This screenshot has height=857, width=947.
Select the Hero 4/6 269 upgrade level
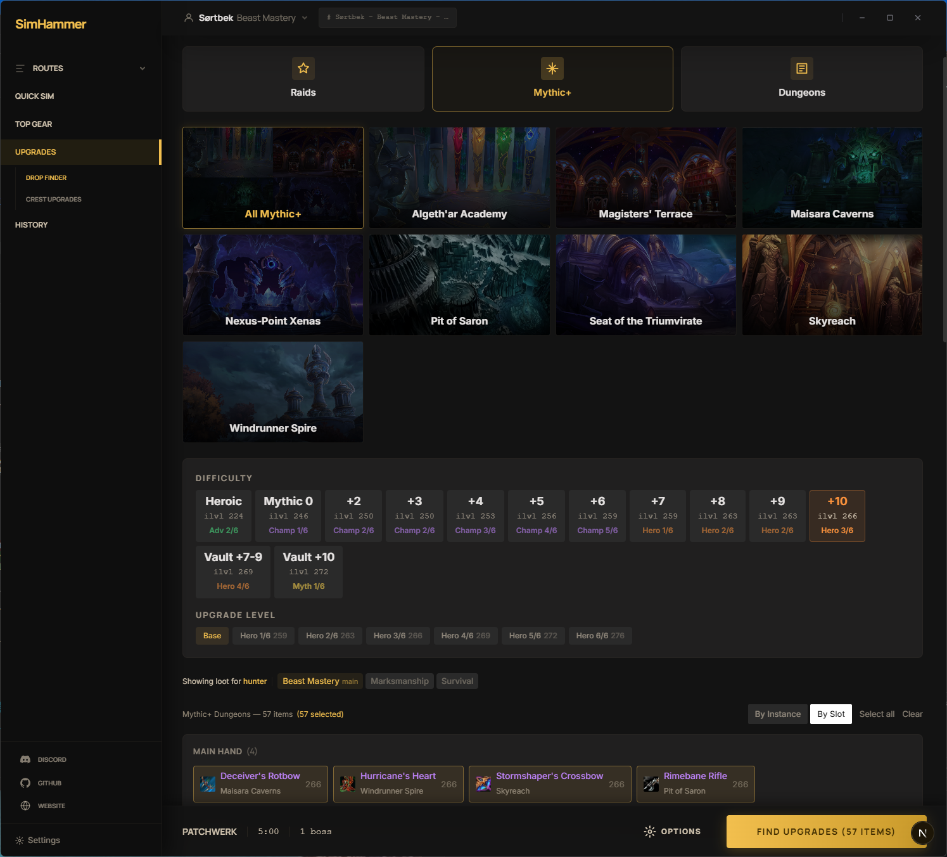pos(466,636)
